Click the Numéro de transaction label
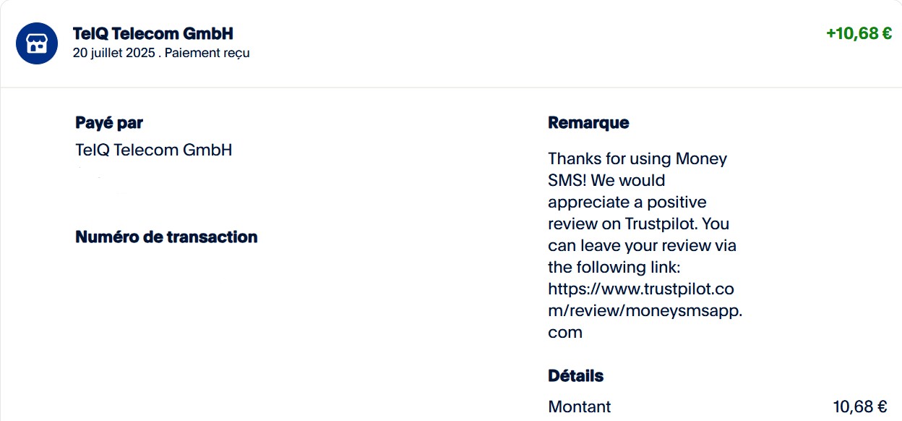Viewport: 902px width, 421px height. [166, 237]
